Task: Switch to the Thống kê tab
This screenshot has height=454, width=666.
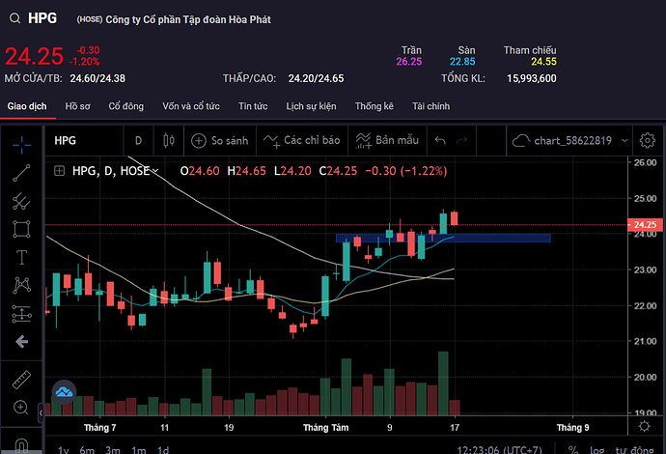Action: pyautogui.click(x=375, y=106)
